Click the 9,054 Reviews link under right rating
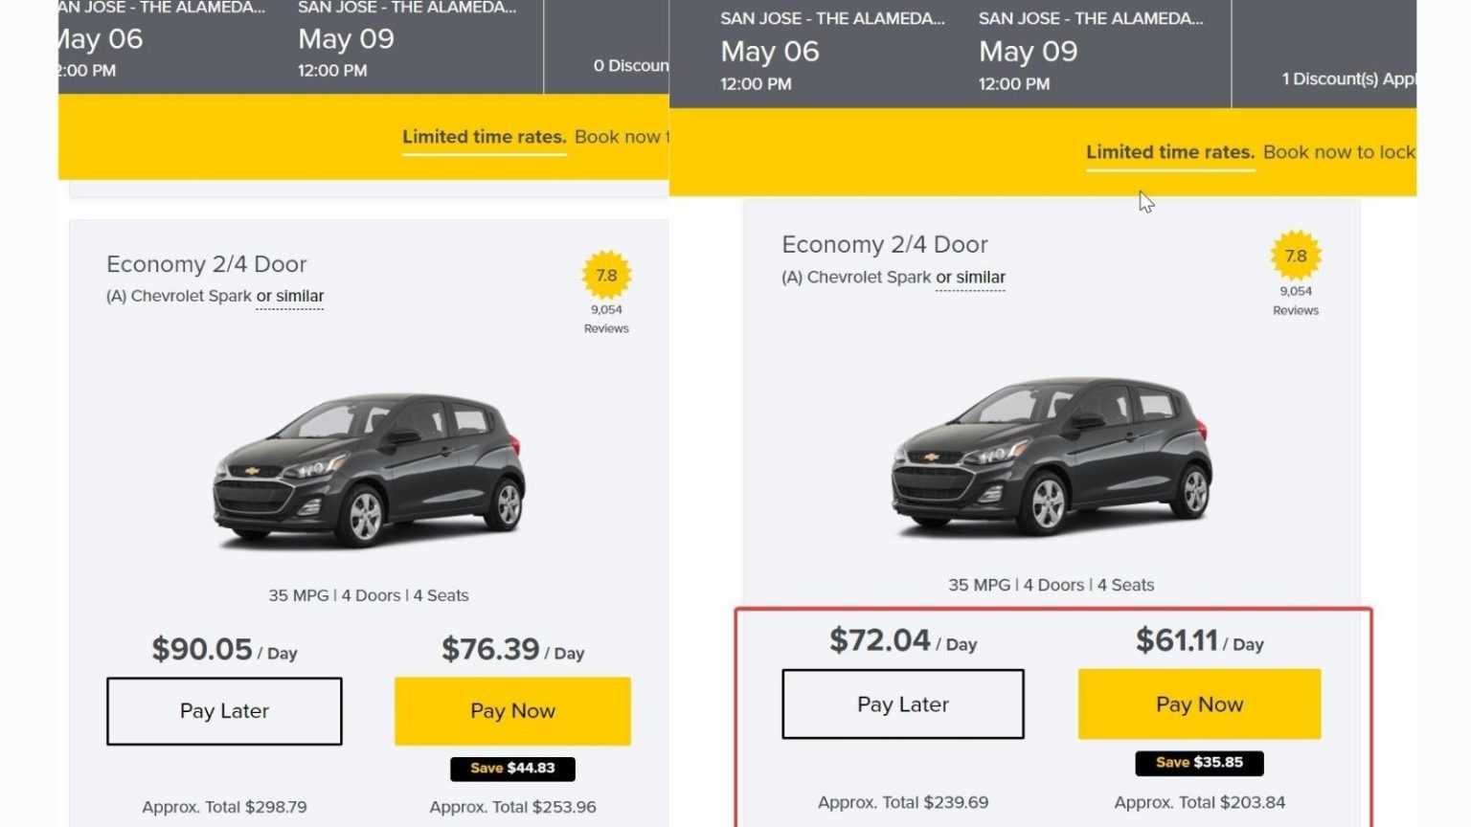This screenshot has width=1471, height=827. (x=1295, y=302)
